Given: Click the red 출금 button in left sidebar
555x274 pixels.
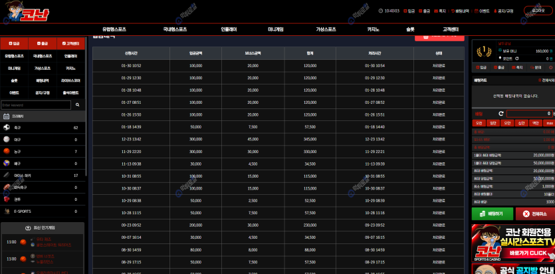Looking at the screenshot, I should tap(43, 43).
